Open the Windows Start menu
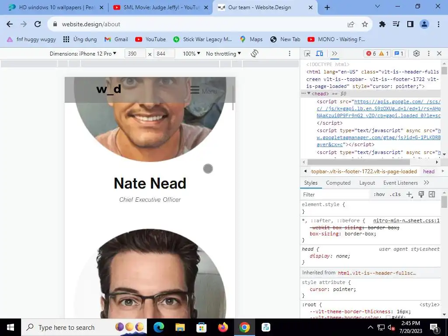 10,327
